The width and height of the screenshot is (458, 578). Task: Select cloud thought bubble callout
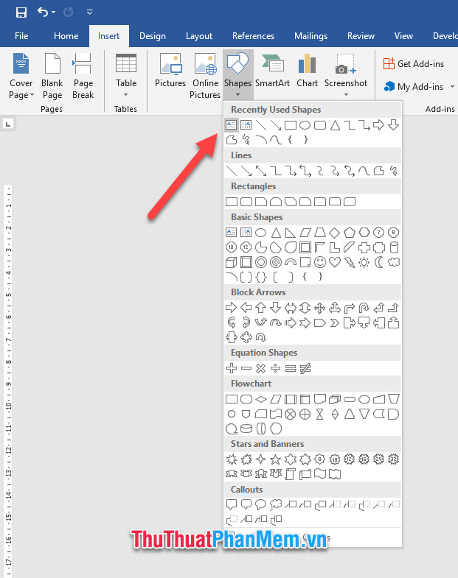tap(276, 504)
